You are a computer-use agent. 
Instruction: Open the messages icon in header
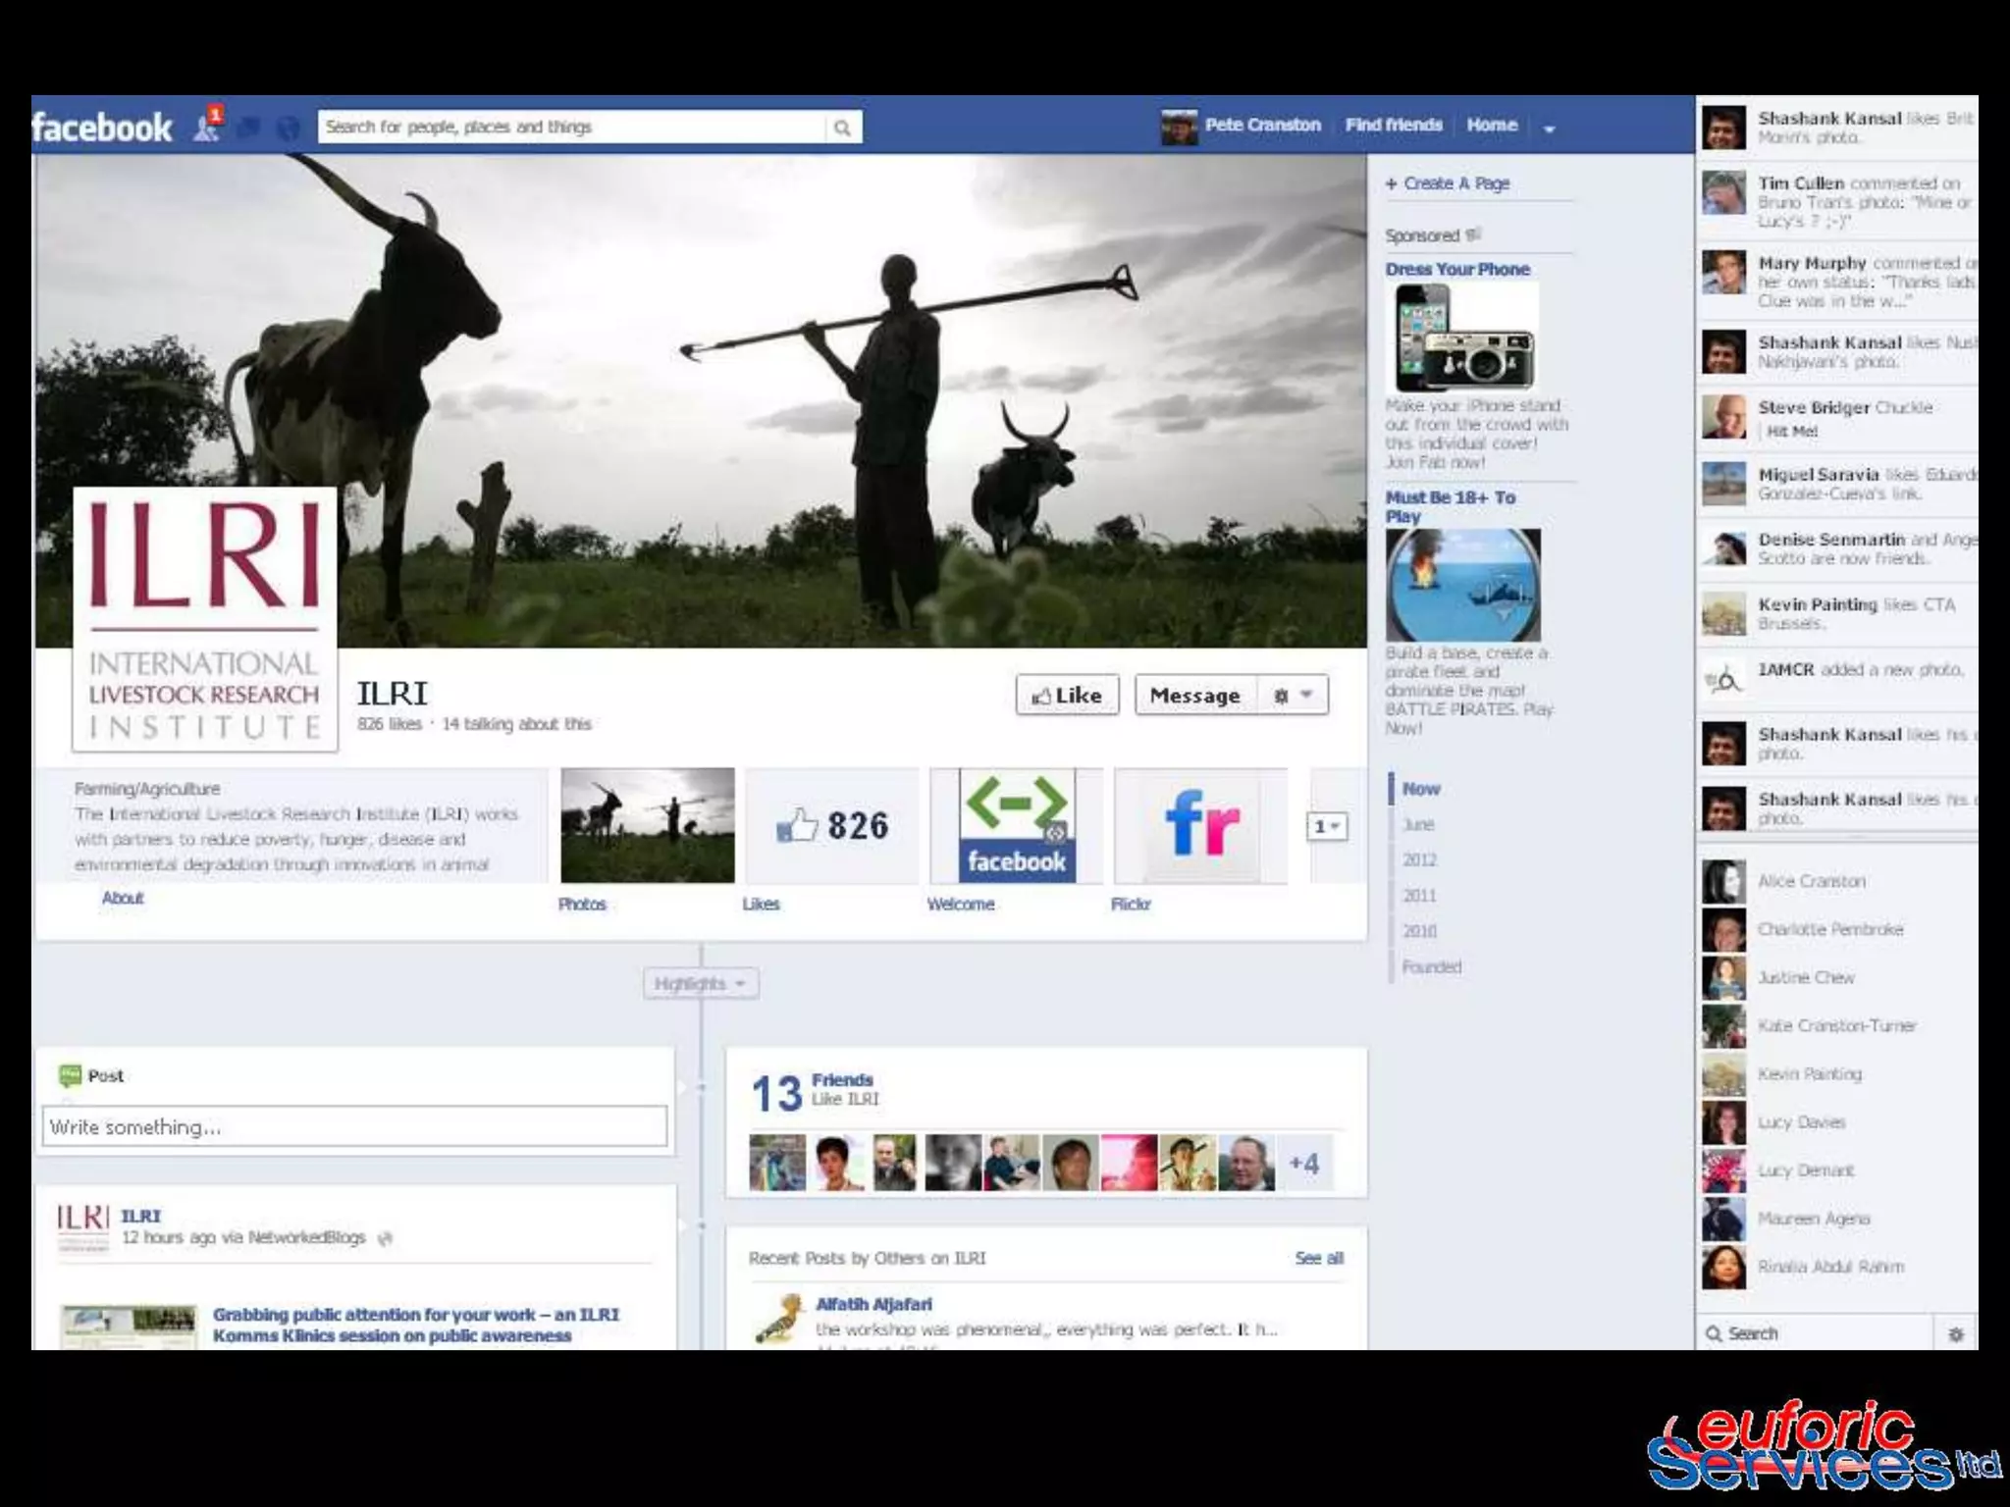coord(249,127)
